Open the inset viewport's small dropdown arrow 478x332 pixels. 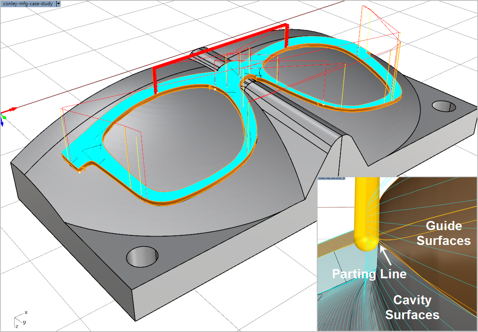click(x=344, y=178)
